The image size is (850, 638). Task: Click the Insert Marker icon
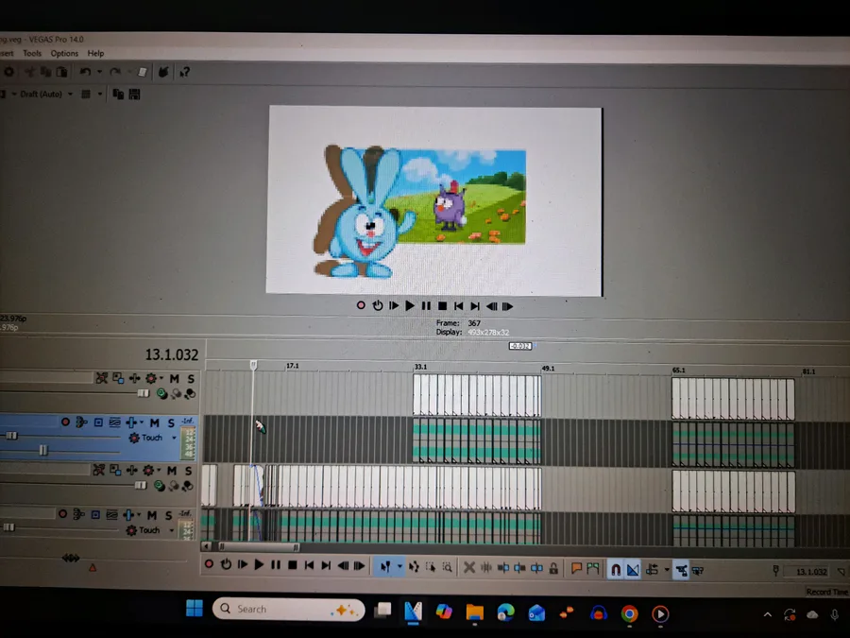point(576,568)
